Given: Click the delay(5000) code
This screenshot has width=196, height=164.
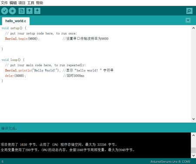Looking at the screenshot, I should 16,76.
